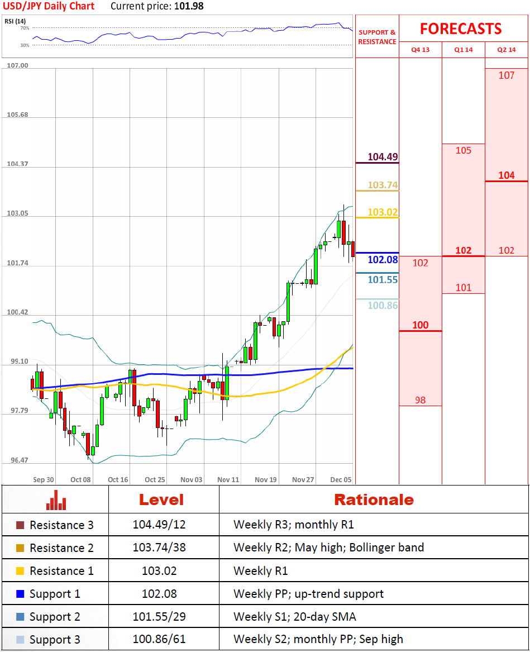
Task: Click the 101.55/29 level cell in table
Action: pos(159,617)
